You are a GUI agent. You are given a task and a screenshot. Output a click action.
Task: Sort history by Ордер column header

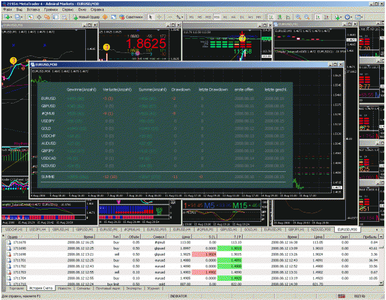point(22,237)
